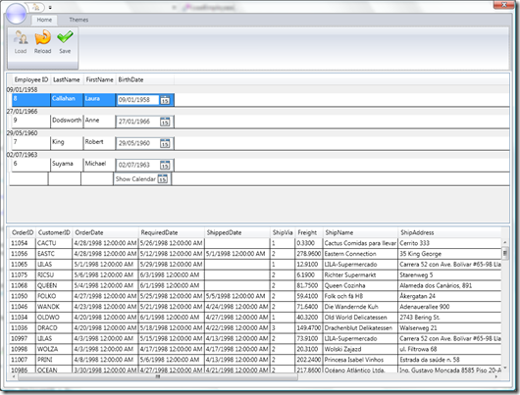Viewport: 520px width, 395px height.
Task: Click the Save checkmark icon
Action: tap(65, 37)
